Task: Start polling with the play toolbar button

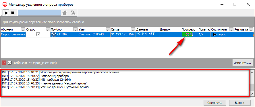Action: pos(7,13)
